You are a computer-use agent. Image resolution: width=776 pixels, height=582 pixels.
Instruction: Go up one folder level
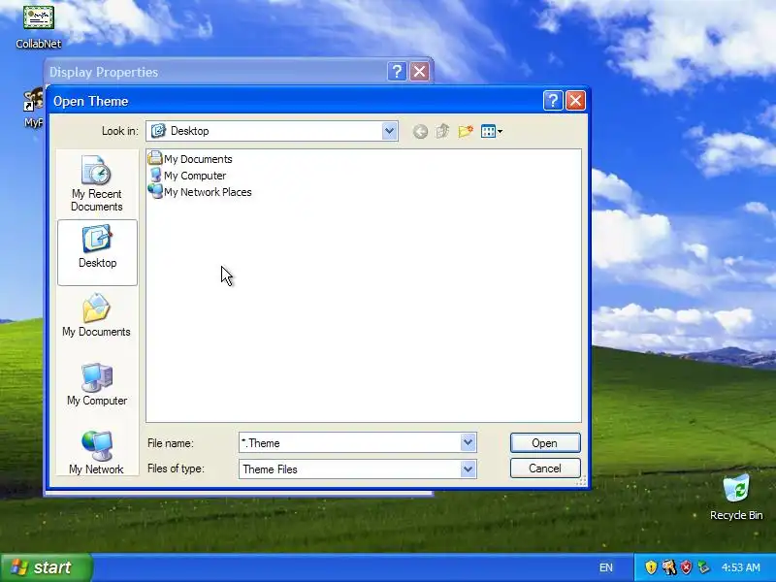(x=442, y=131)
